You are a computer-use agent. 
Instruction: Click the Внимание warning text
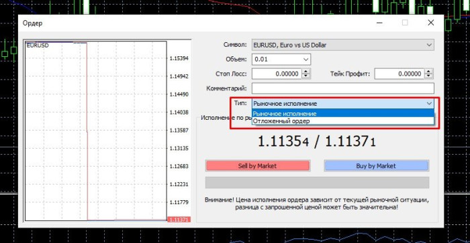coord(316,204)
